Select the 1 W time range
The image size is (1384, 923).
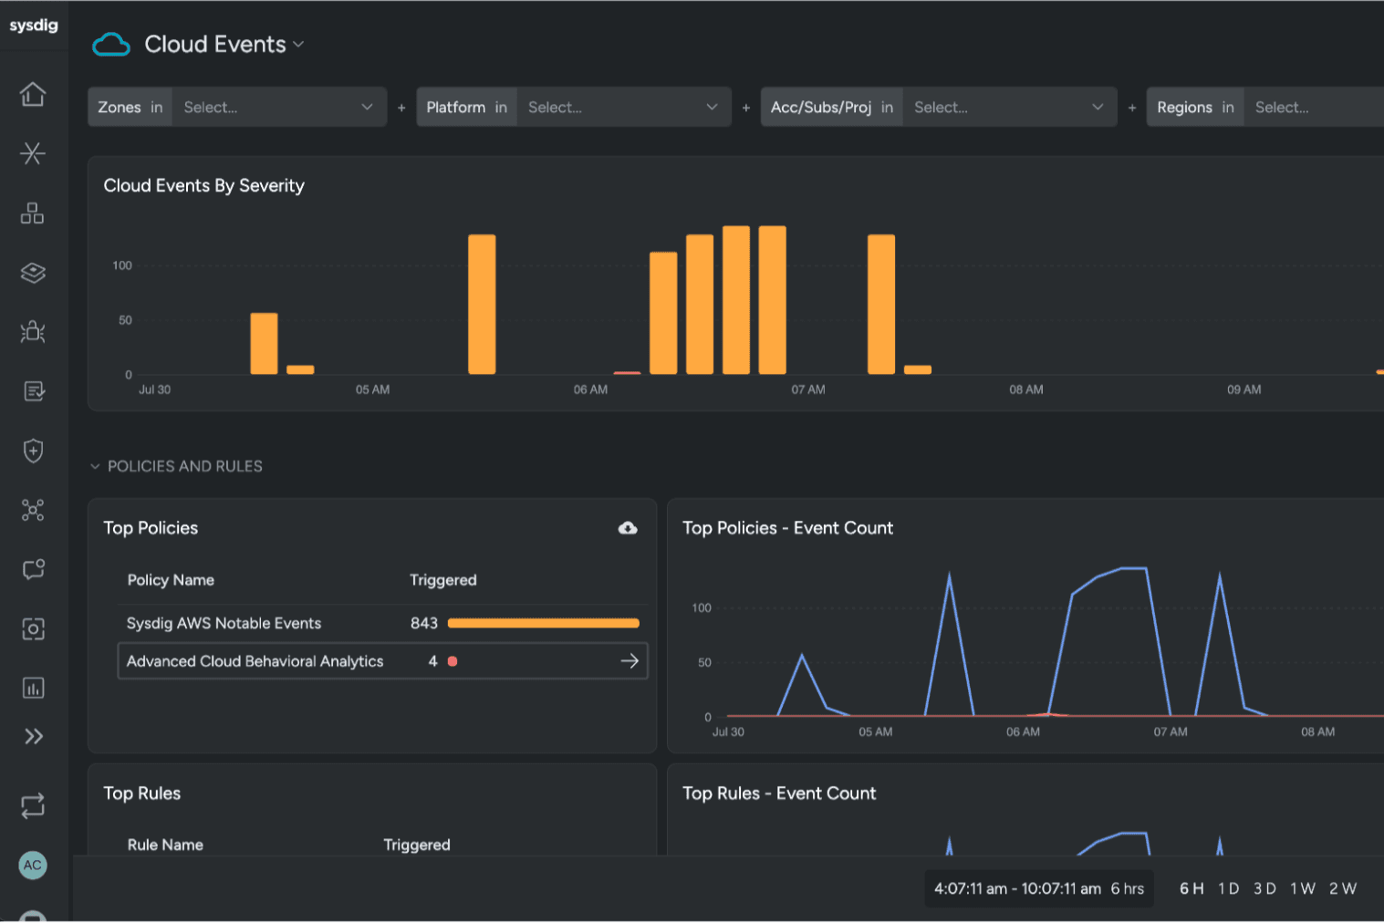pos(1302,888)
